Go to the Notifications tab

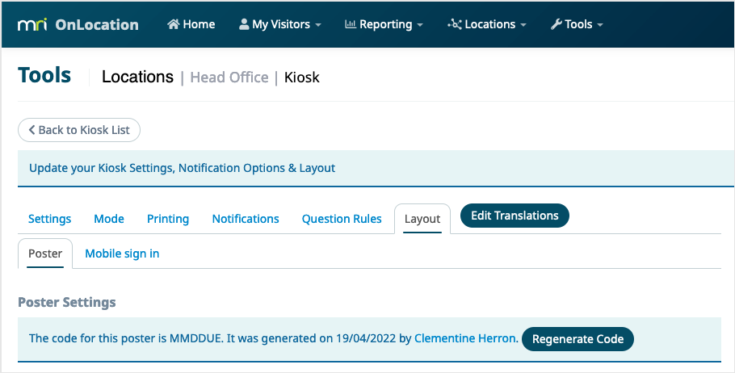(x=246, y=219)
